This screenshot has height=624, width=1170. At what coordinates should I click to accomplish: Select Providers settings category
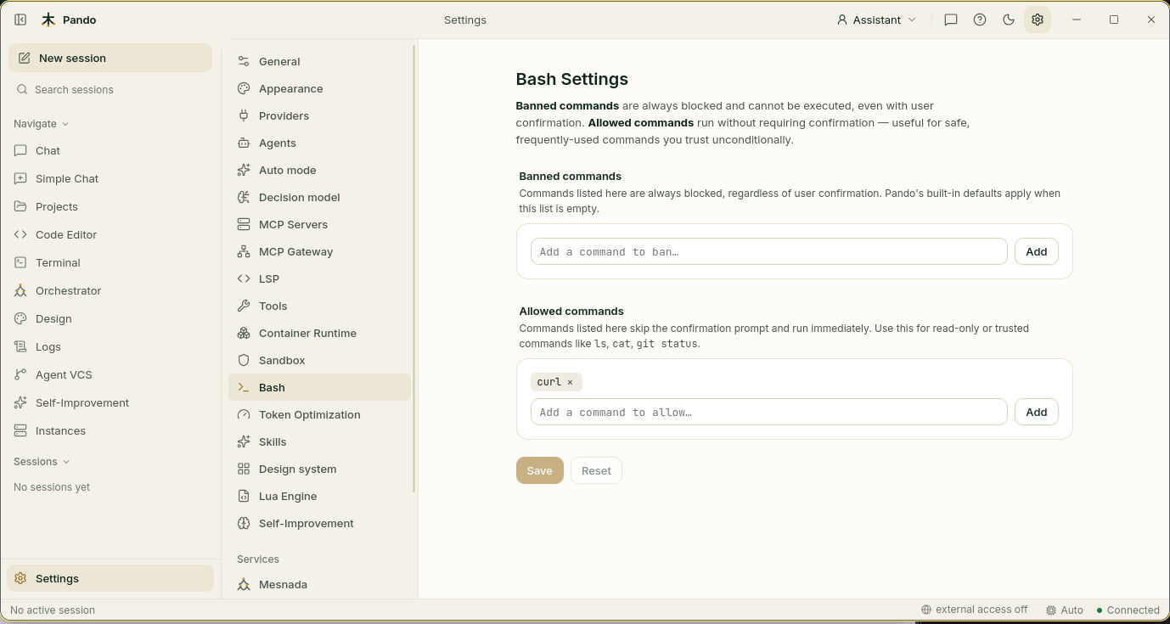(x=319, y=115)
